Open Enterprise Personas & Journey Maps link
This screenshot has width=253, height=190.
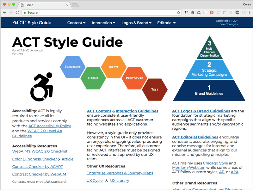click(120, 173)
